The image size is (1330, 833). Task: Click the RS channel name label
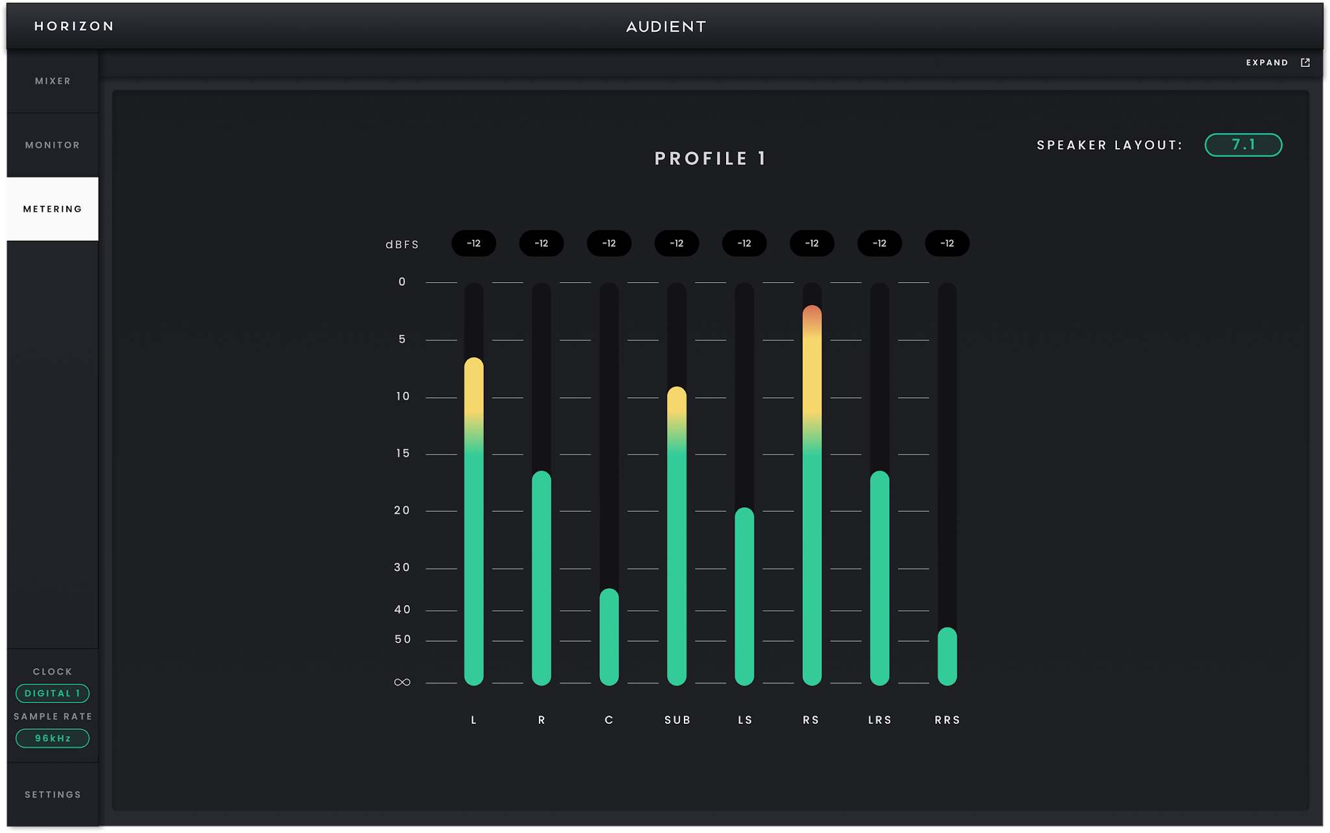click(x=811, y=720)
